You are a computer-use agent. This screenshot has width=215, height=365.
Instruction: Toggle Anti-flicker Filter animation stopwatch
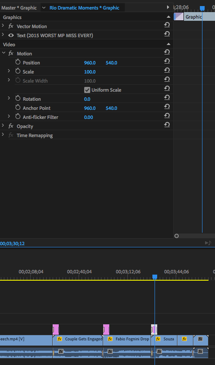pos(18,116)
